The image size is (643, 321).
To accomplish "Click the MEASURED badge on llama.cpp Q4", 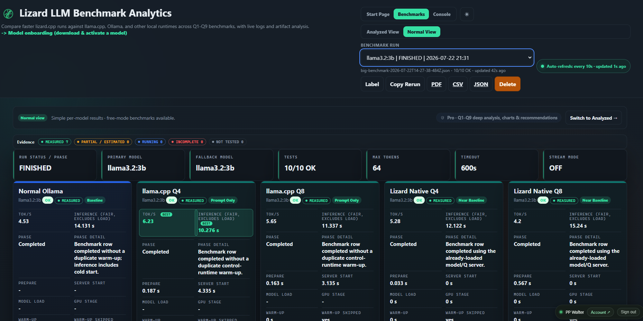I will tap(193, 201).
